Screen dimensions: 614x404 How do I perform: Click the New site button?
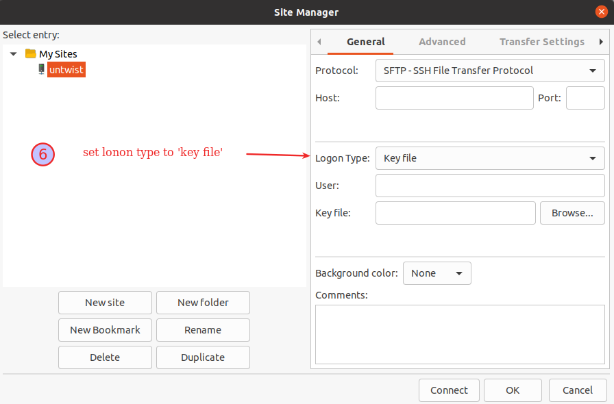105,303
